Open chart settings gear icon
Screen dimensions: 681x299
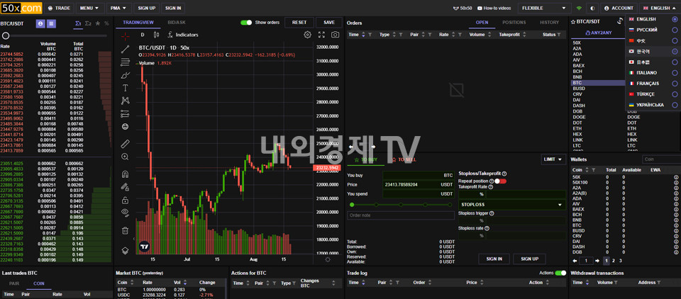click(307, 35)
